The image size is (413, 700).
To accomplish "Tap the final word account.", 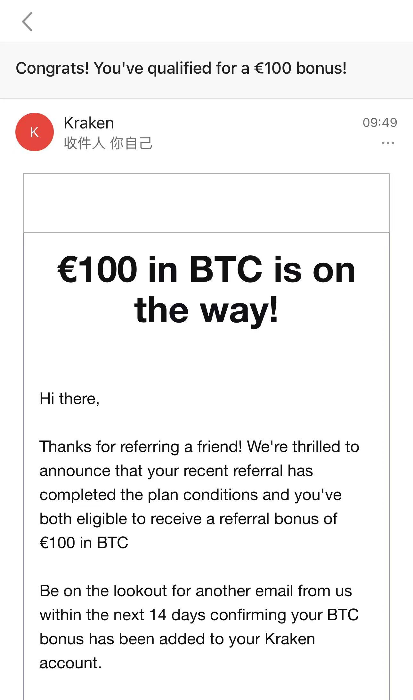I will [x=70, y=663].
